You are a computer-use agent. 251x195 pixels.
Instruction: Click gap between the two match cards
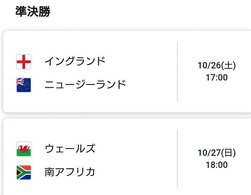(x=127, y=115)
